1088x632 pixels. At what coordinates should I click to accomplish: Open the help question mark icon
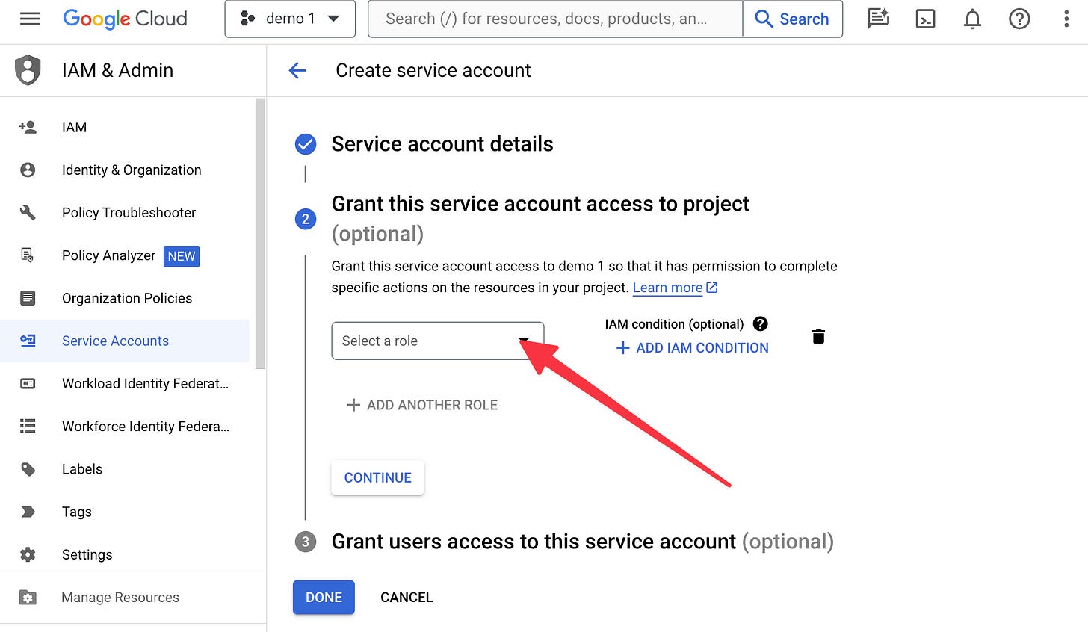point(1019,19)
